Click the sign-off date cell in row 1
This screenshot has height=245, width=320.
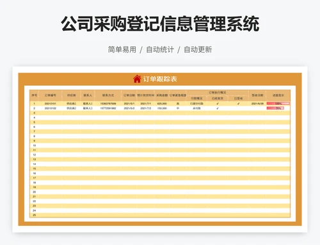click(257, 104)
